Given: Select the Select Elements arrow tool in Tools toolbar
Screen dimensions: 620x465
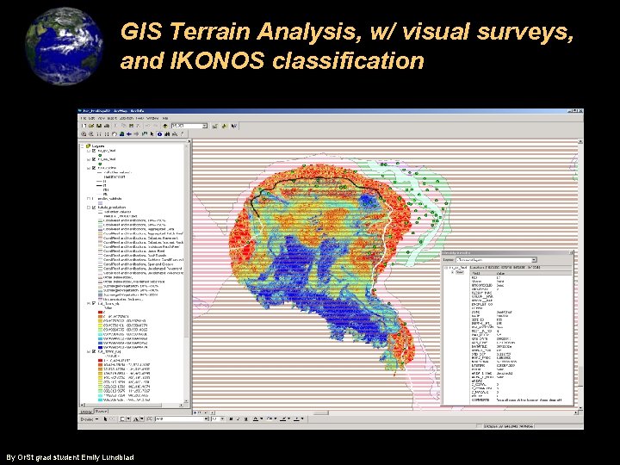Looking at the screenshot, I should 152,134.
